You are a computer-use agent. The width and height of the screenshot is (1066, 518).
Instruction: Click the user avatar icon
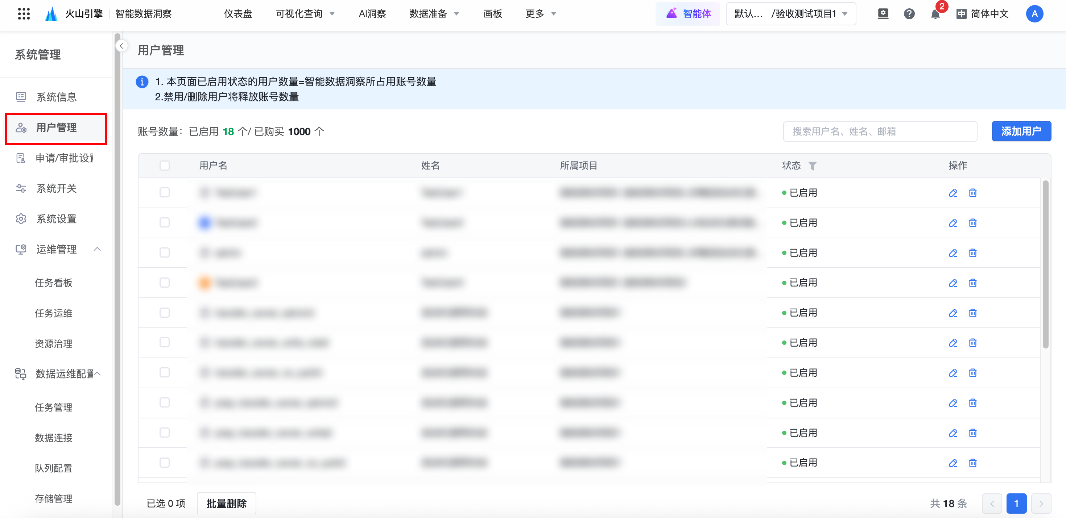point(1034,14)
